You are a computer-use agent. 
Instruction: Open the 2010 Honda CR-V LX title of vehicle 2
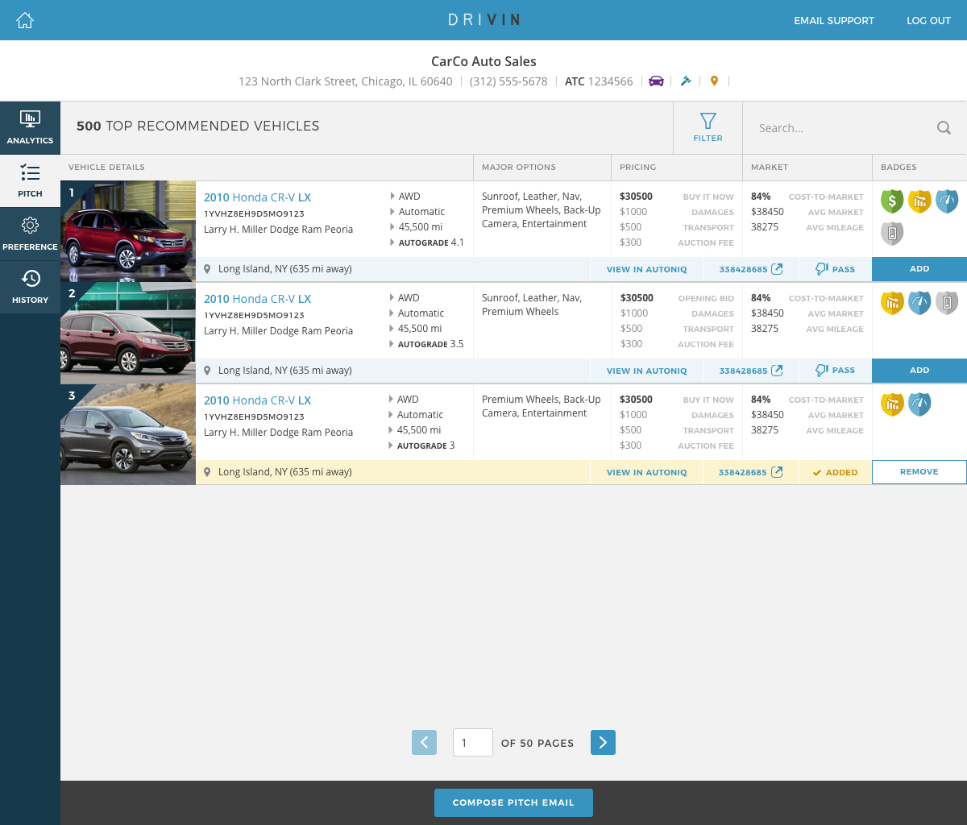pyautogui.click(x=257, y=299)
